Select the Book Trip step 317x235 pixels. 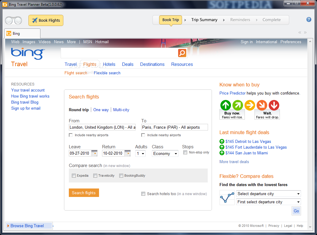(171, 20)
